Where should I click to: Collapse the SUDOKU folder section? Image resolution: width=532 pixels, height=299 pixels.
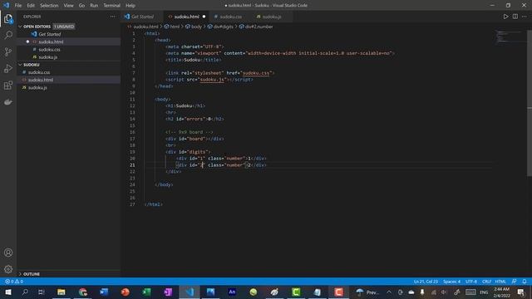(x=32, y=65)
